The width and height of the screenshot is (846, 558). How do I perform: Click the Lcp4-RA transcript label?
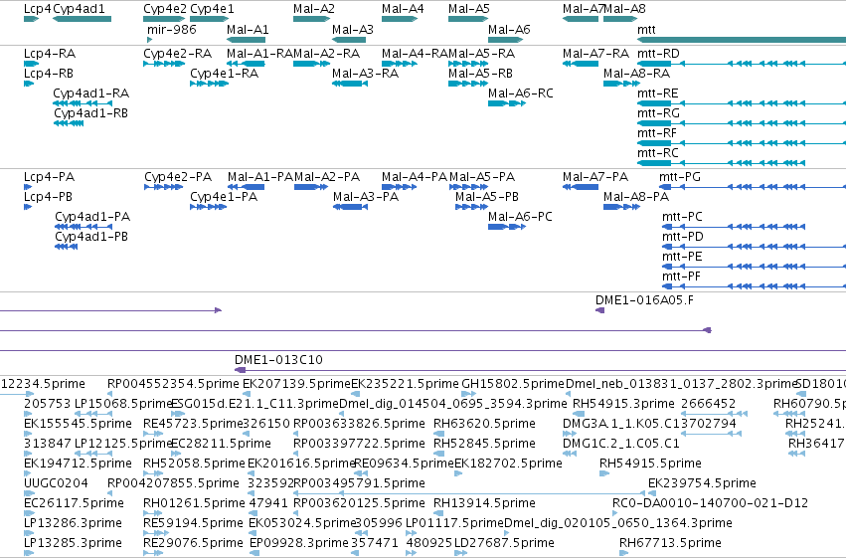pos(50,54)
